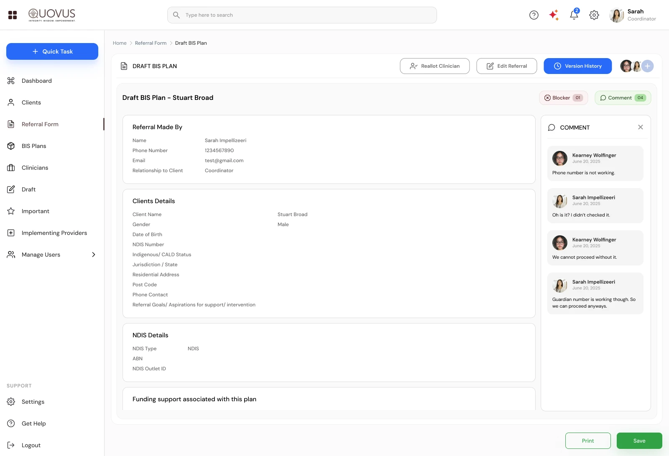Viewport: 669px width, 456px height.
Task: Click the add collaborator plus icon
Action: click(647, 66)
